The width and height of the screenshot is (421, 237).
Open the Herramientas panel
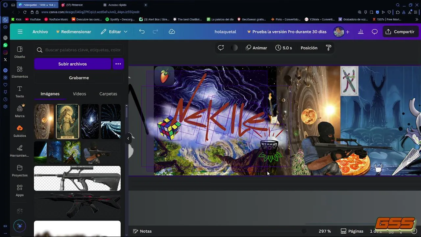click(20, 151)
